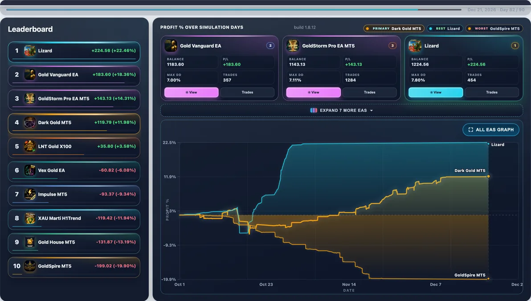The image size is (531, 301).
Task: Select LNT Gold X100 leaderboard row
Action: (x=74, y=148)
